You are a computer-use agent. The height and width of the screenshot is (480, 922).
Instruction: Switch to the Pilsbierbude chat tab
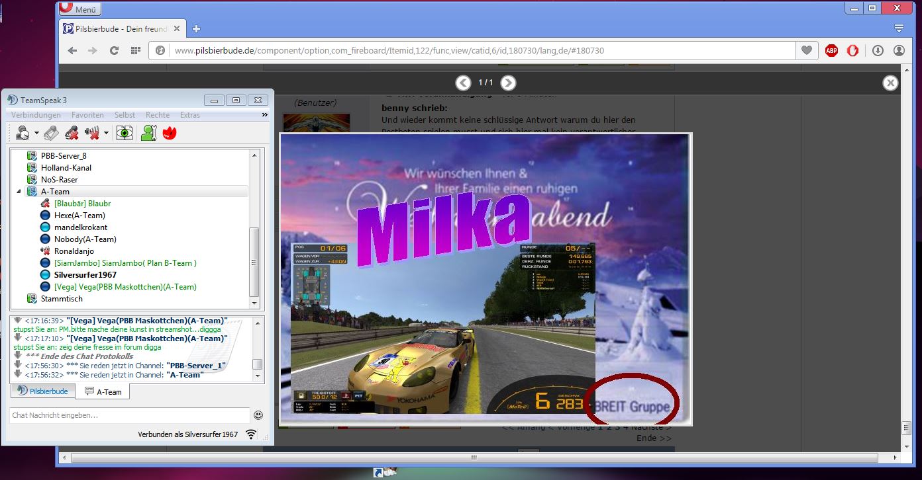pos(43,391)
